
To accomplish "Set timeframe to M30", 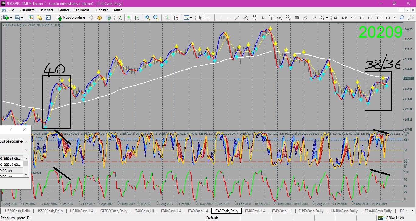I will 353,18.
